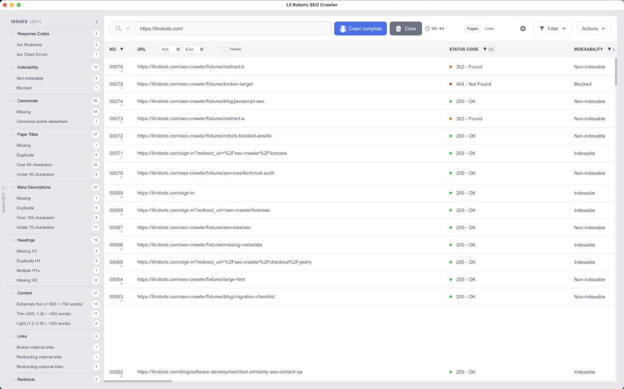Click the broken-target fixture URL
This screenshot has height=389, width=624.
tap(195, 84)
